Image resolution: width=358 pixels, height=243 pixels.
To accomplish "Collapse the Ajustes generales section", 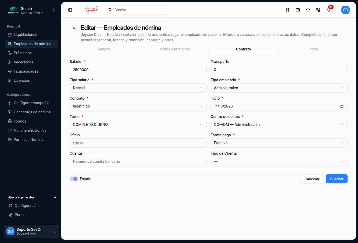I will [32, 197].
